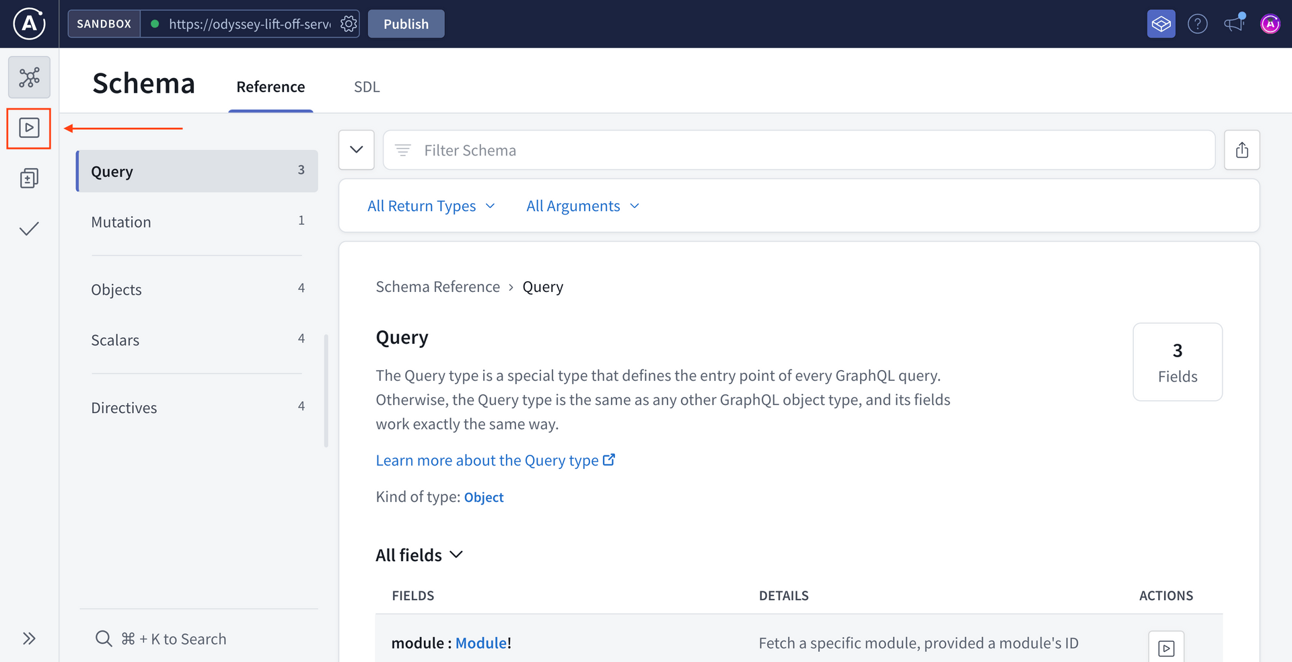Switch to the SDL tab

[367, 86]
